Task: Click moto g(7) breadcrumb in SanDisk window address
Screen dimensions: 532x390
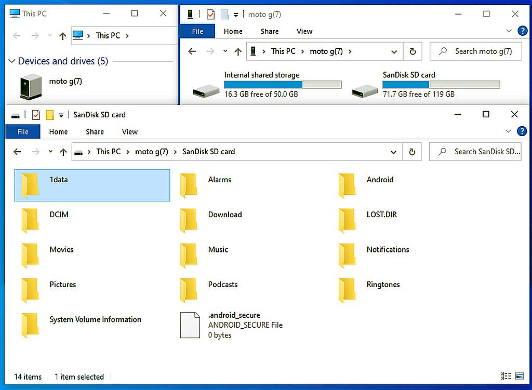Action: point(152,152)
